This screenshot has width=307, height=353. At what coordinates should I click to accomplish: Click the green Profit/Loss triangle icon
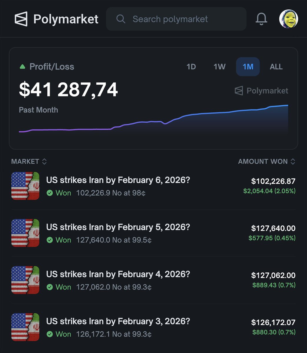(22, 67)
